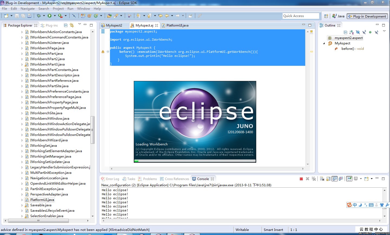Click the Print icon in the toolbar
The height and width of the screenshot is (235, 390).
(x=29, y=16)
